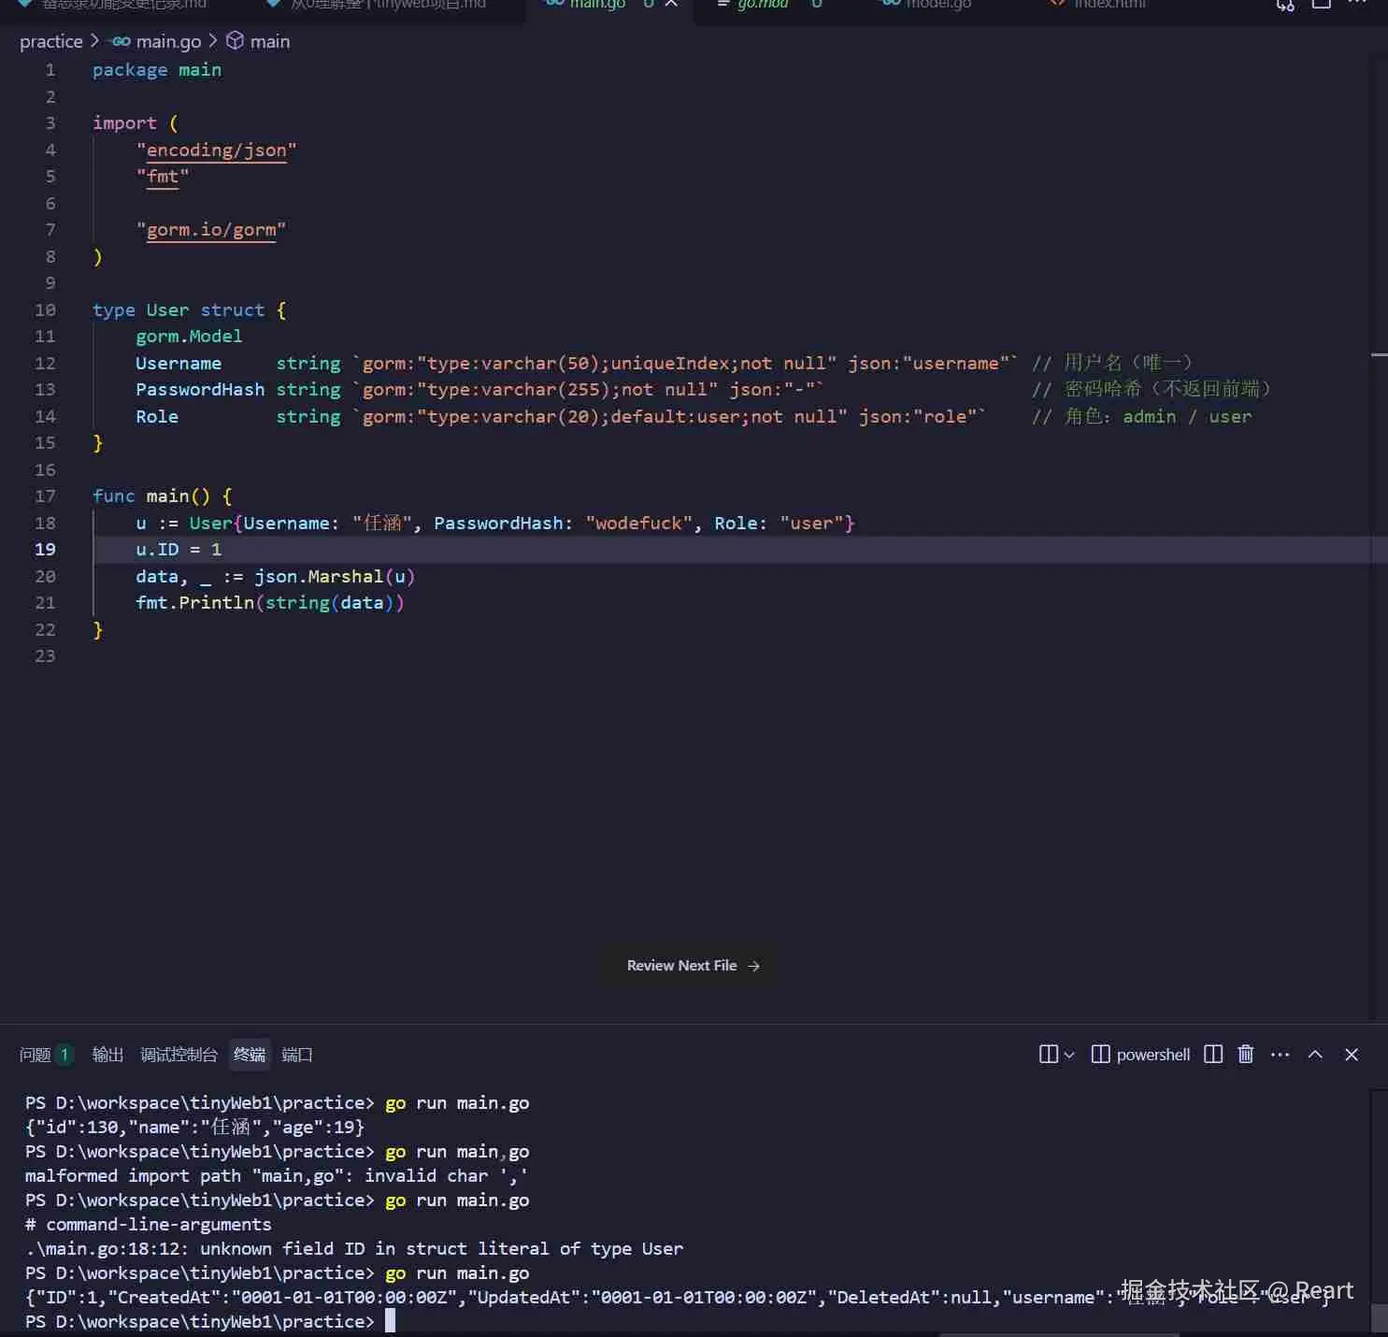Open terminal panel more actions ellipsis
1388x1337 pixels.
(x=1281, y=1055)
